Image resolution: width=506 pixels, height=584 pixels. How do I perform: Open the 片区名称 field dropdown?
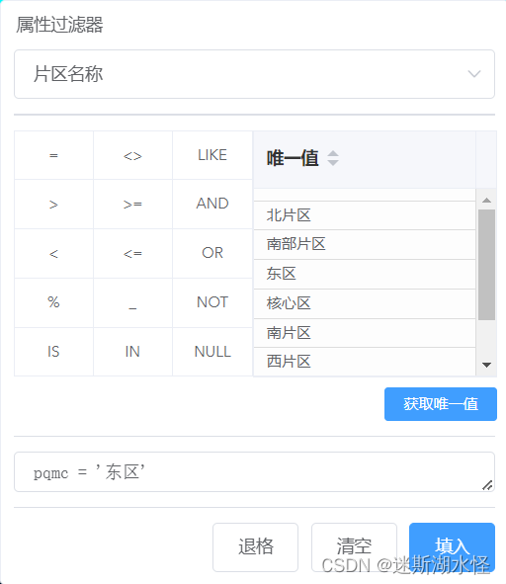[x=254, y=74]
